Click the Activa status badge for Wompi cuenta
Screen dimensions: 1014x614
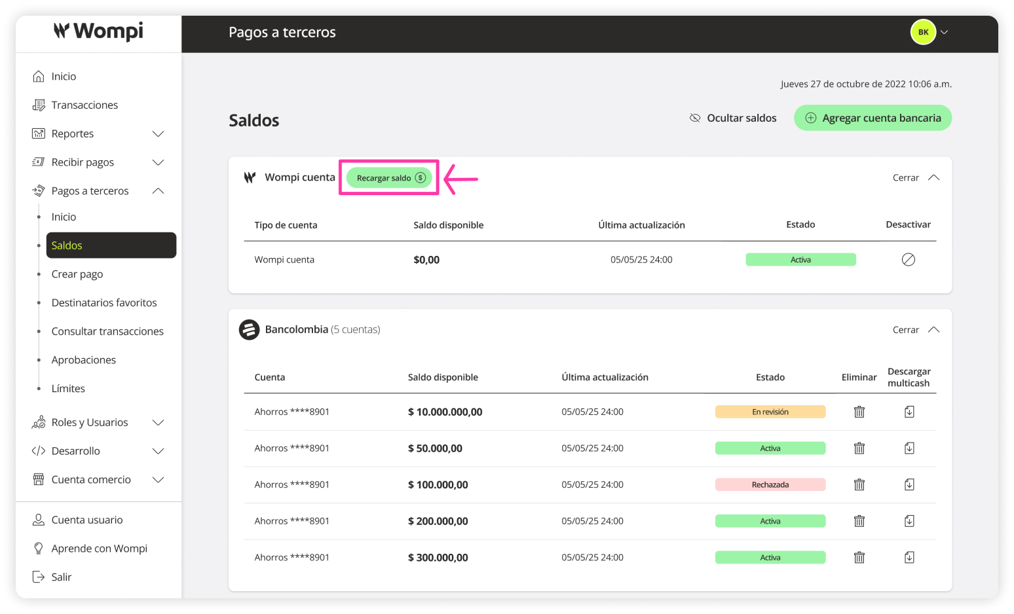[x=800, y=260]
